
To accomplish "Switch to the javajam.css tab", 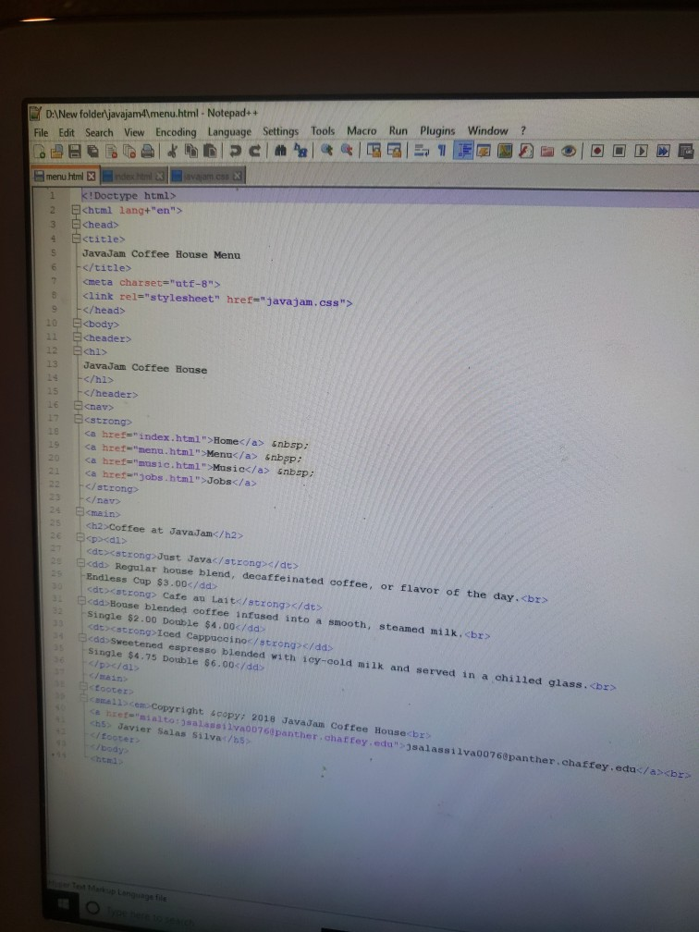I will 205,176.
